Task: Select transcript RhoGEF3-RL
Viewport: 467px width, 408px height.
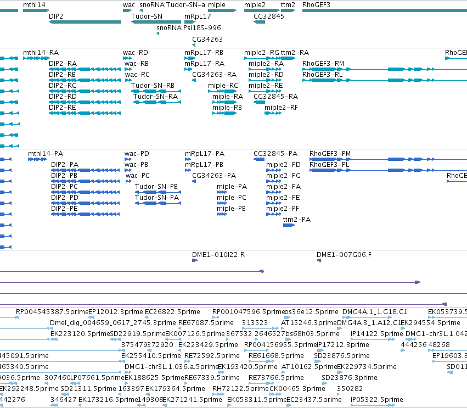Action: tap(385, 80)
